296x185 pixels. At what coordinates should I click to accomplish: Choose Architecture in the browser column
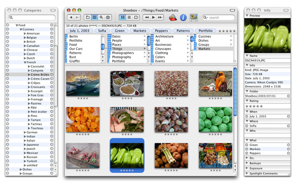(165, 36)
